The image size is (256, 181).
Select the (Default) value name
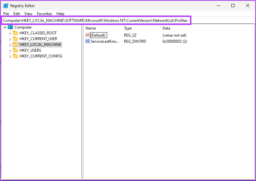point(99,35)
